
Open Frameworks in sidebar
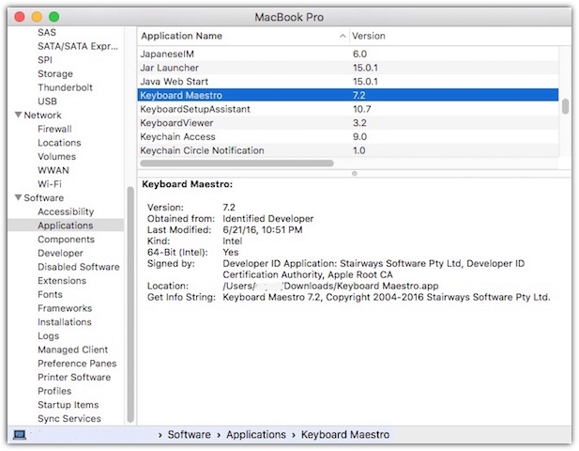65,308
